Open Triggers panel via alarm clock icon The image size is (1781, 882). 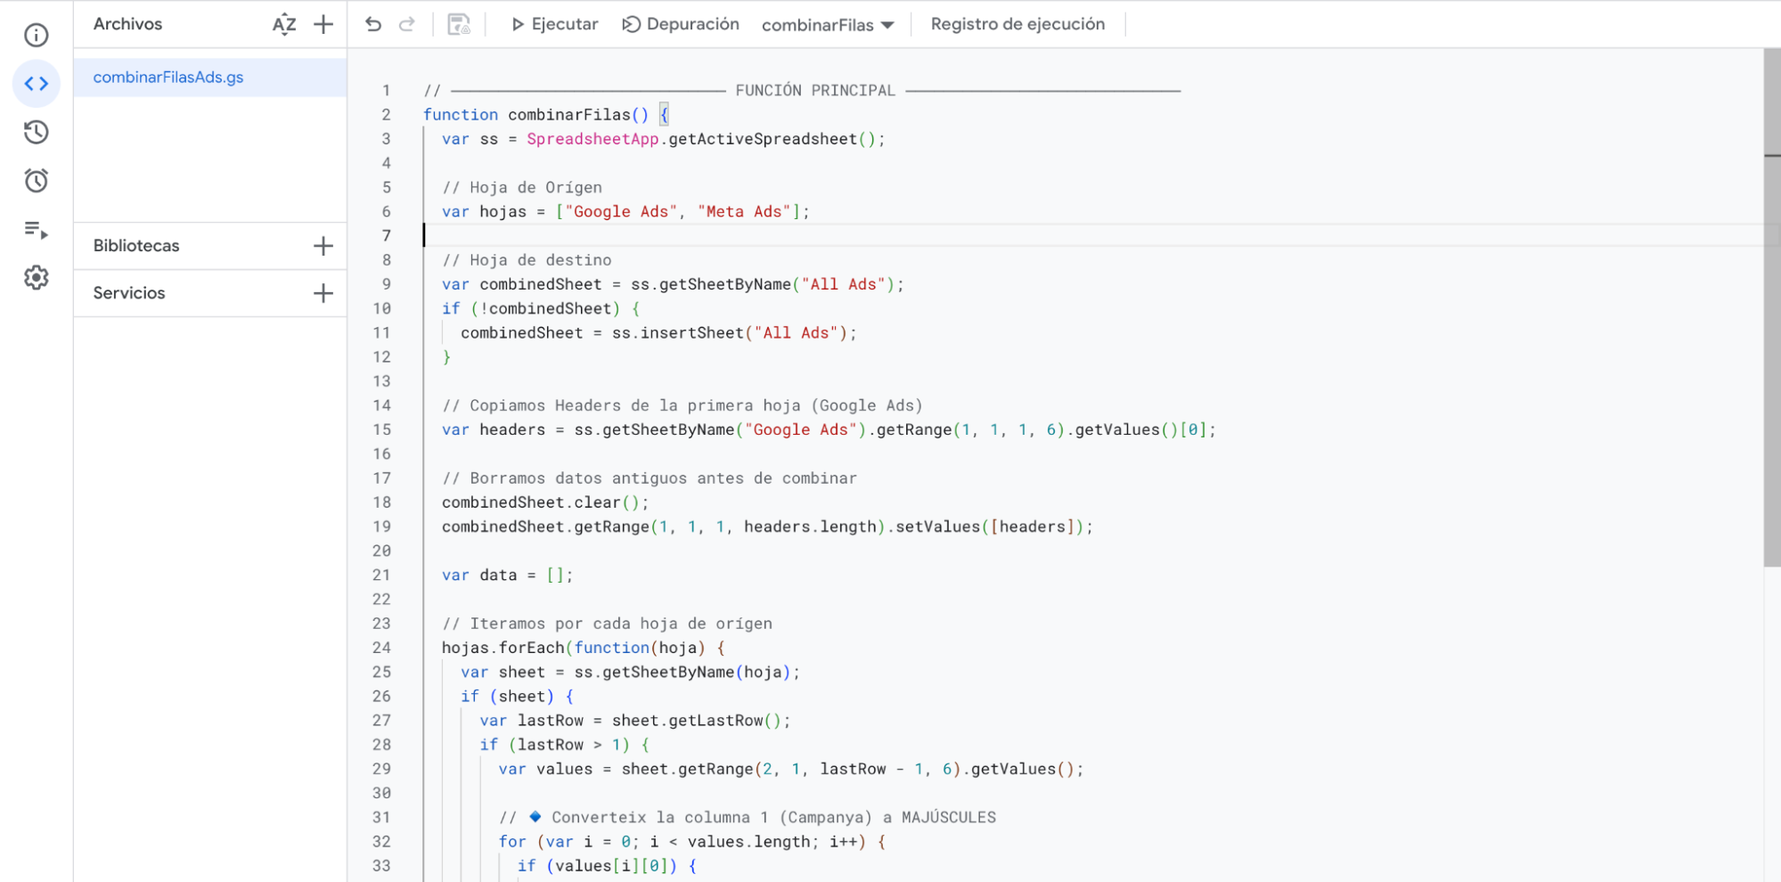click(x=35, y=180)
